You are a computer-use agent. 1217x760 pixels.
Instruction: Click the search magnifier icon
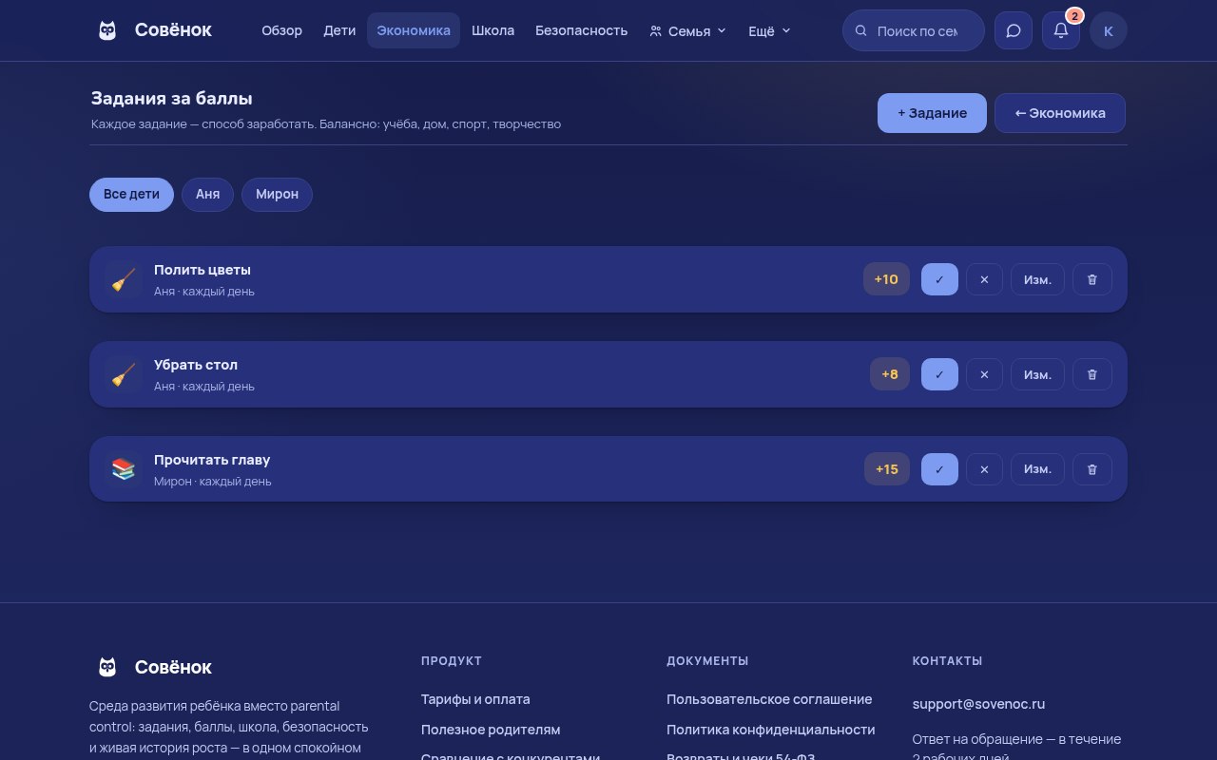click(x=861, y=30)
